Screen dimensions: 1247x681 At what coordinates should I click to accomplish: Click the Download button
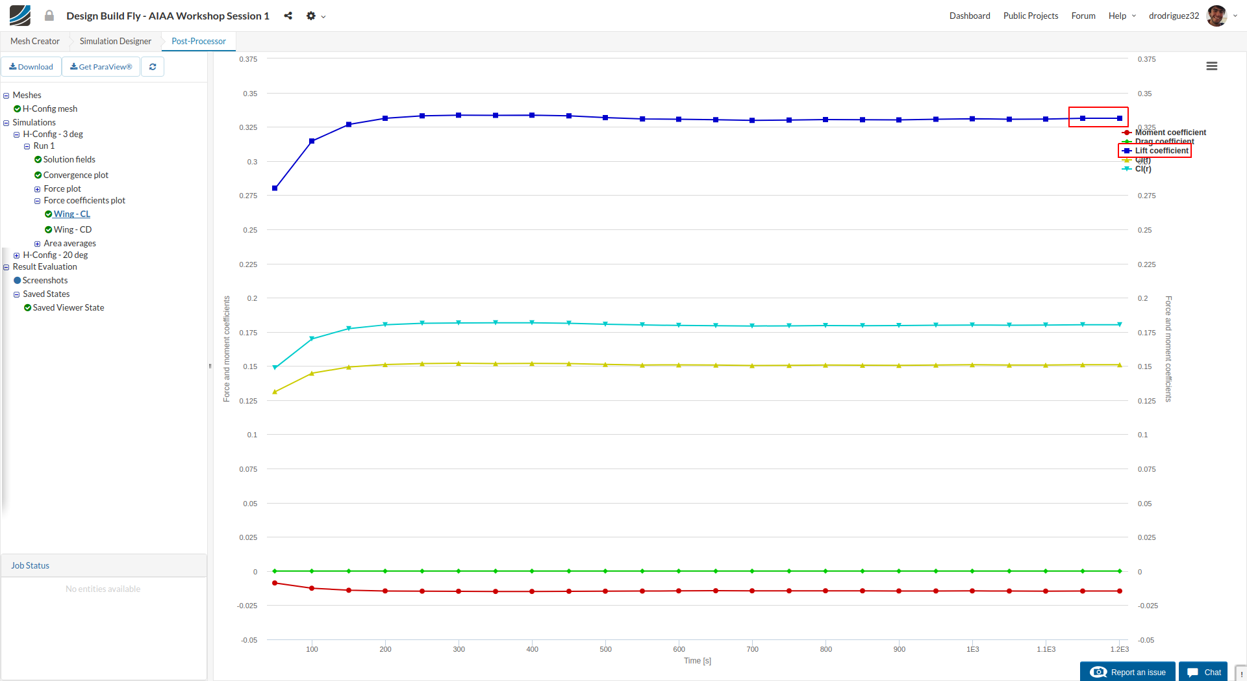(31, 67)
